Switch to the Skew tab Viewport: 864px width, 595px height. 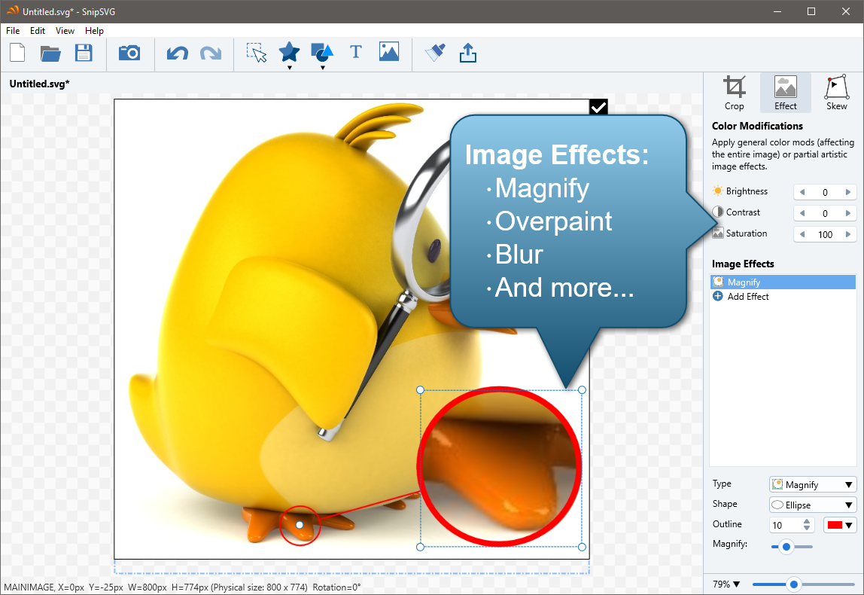click(x=836, y=93)
